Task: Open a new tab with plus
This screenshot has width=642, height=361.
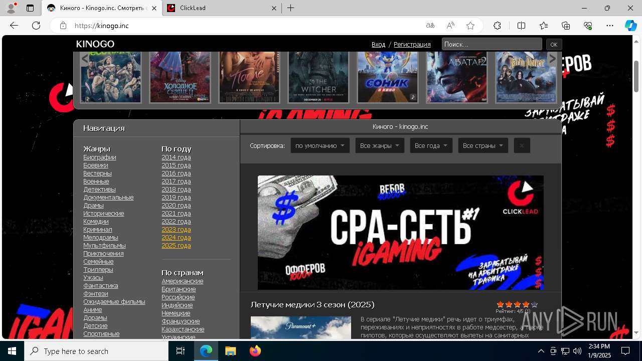Action: (291, 8)
